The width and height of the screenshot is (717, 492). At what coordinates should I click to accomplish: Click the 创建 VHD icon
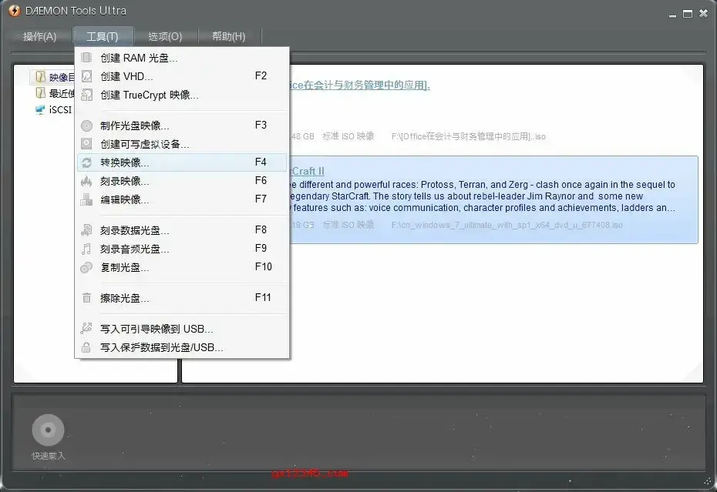86,75
